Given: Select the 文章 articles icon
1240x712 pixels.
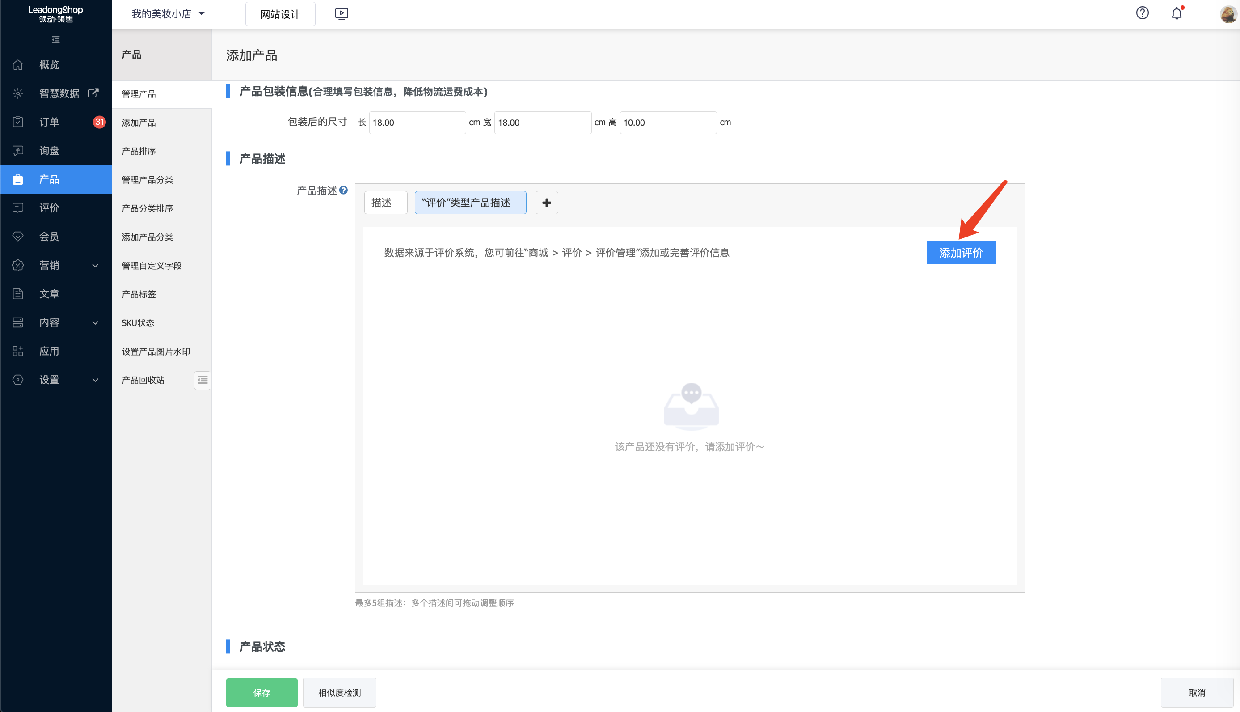Looking at the screenshot, I should pyautogui.click(x=17, y=293).
